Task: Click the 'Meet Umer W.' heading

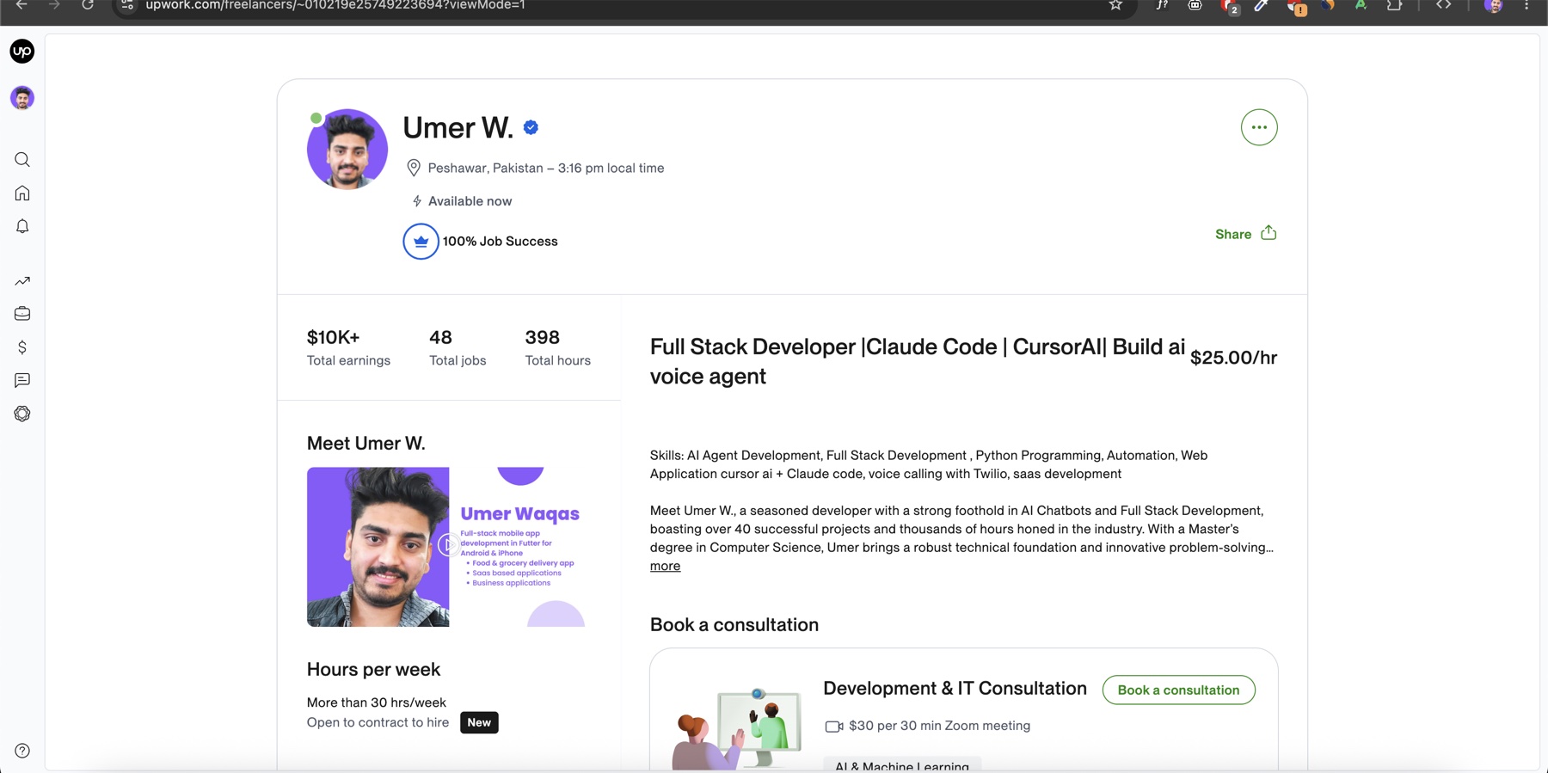Action: [365, 444]
